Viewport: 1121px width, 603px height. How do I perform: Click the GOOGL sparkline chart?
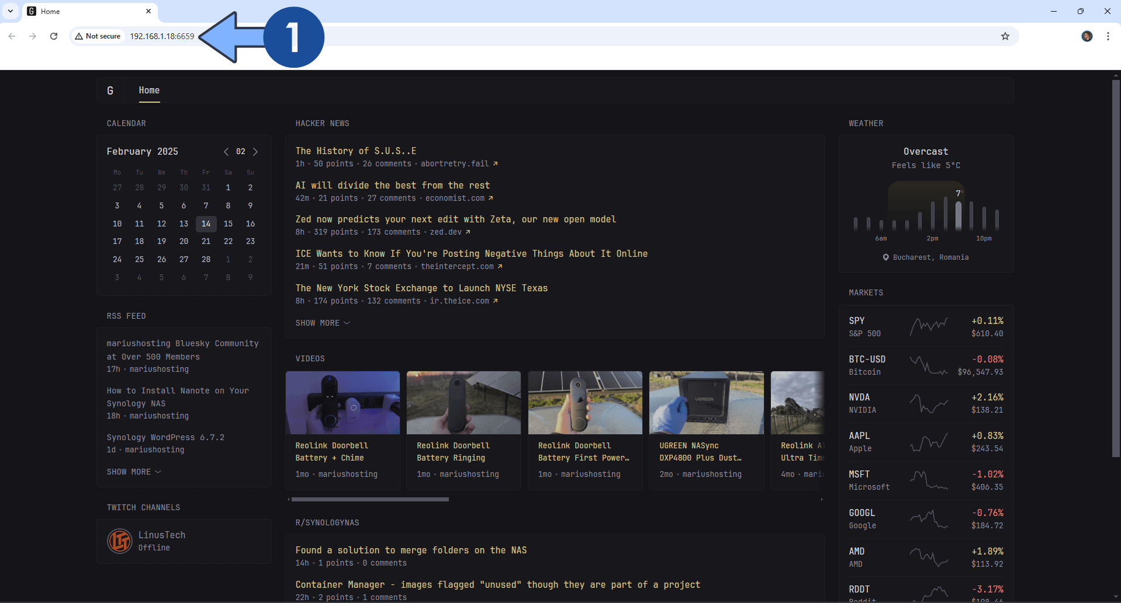[929, 519]
